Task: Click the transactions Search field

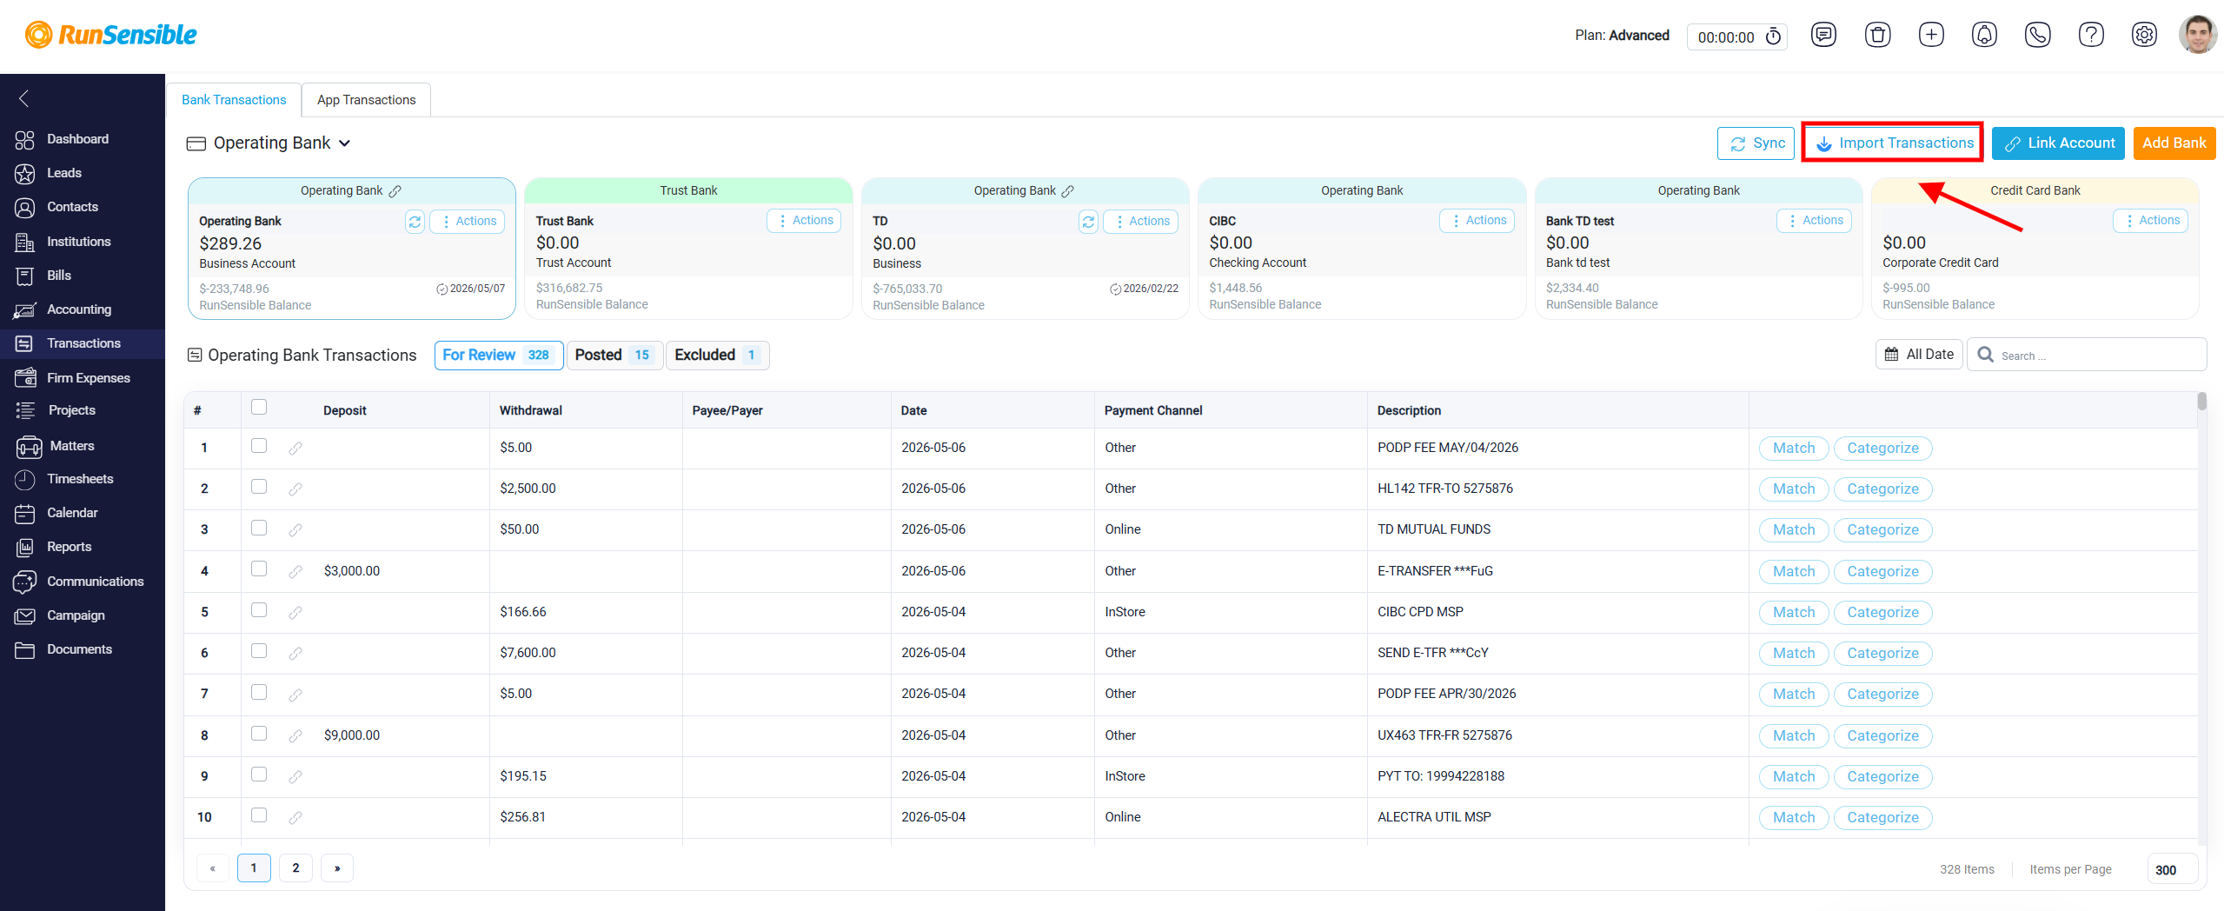Action: coord(2086,355)
